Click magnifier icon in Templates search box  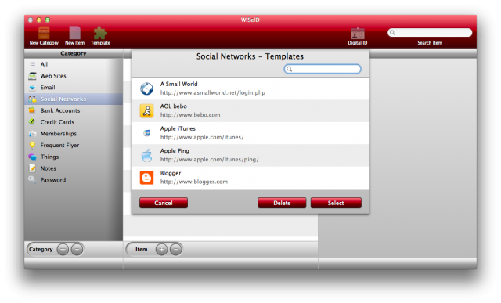289,69
